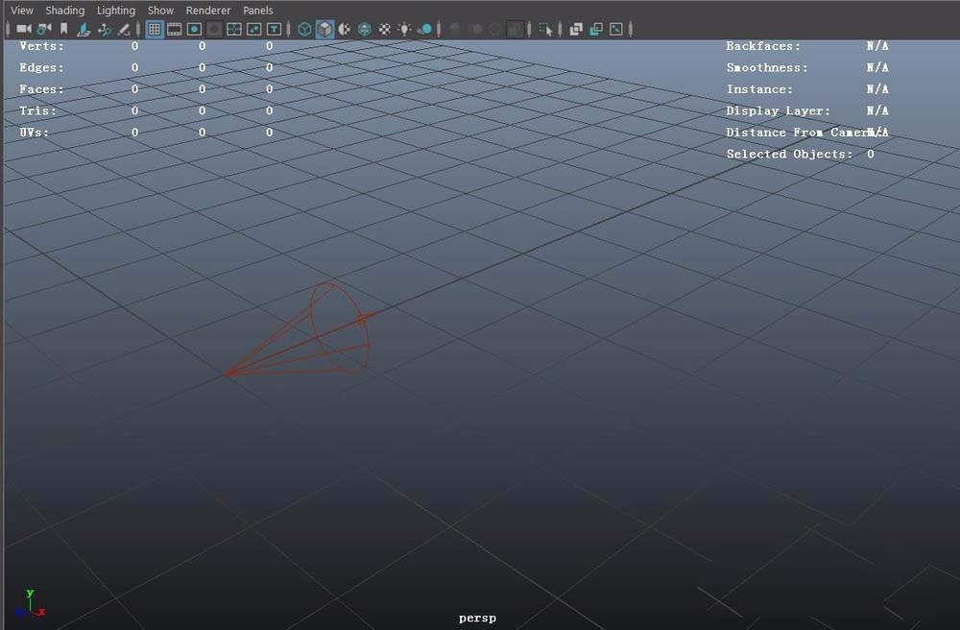The image size is (960, 630).
Task: Click the 'Backfaces:' label
Action: pyautogui.click(x=763, y=46)
